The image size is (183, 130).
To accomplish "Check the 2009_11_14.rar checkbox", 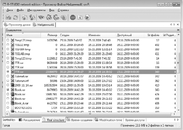I will [x=8, y=85].
